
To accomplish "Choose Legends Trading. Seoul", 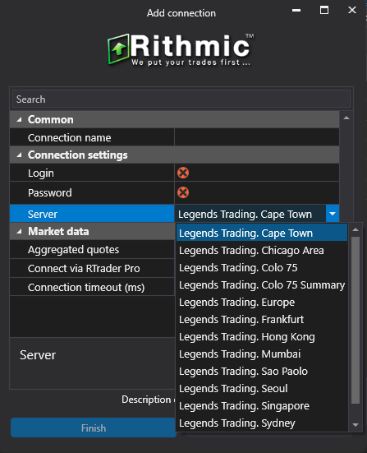I will click(262, 389).
